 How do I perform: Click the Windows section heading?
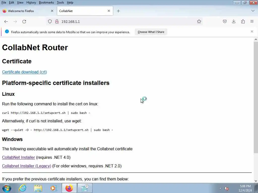[12, 139]
